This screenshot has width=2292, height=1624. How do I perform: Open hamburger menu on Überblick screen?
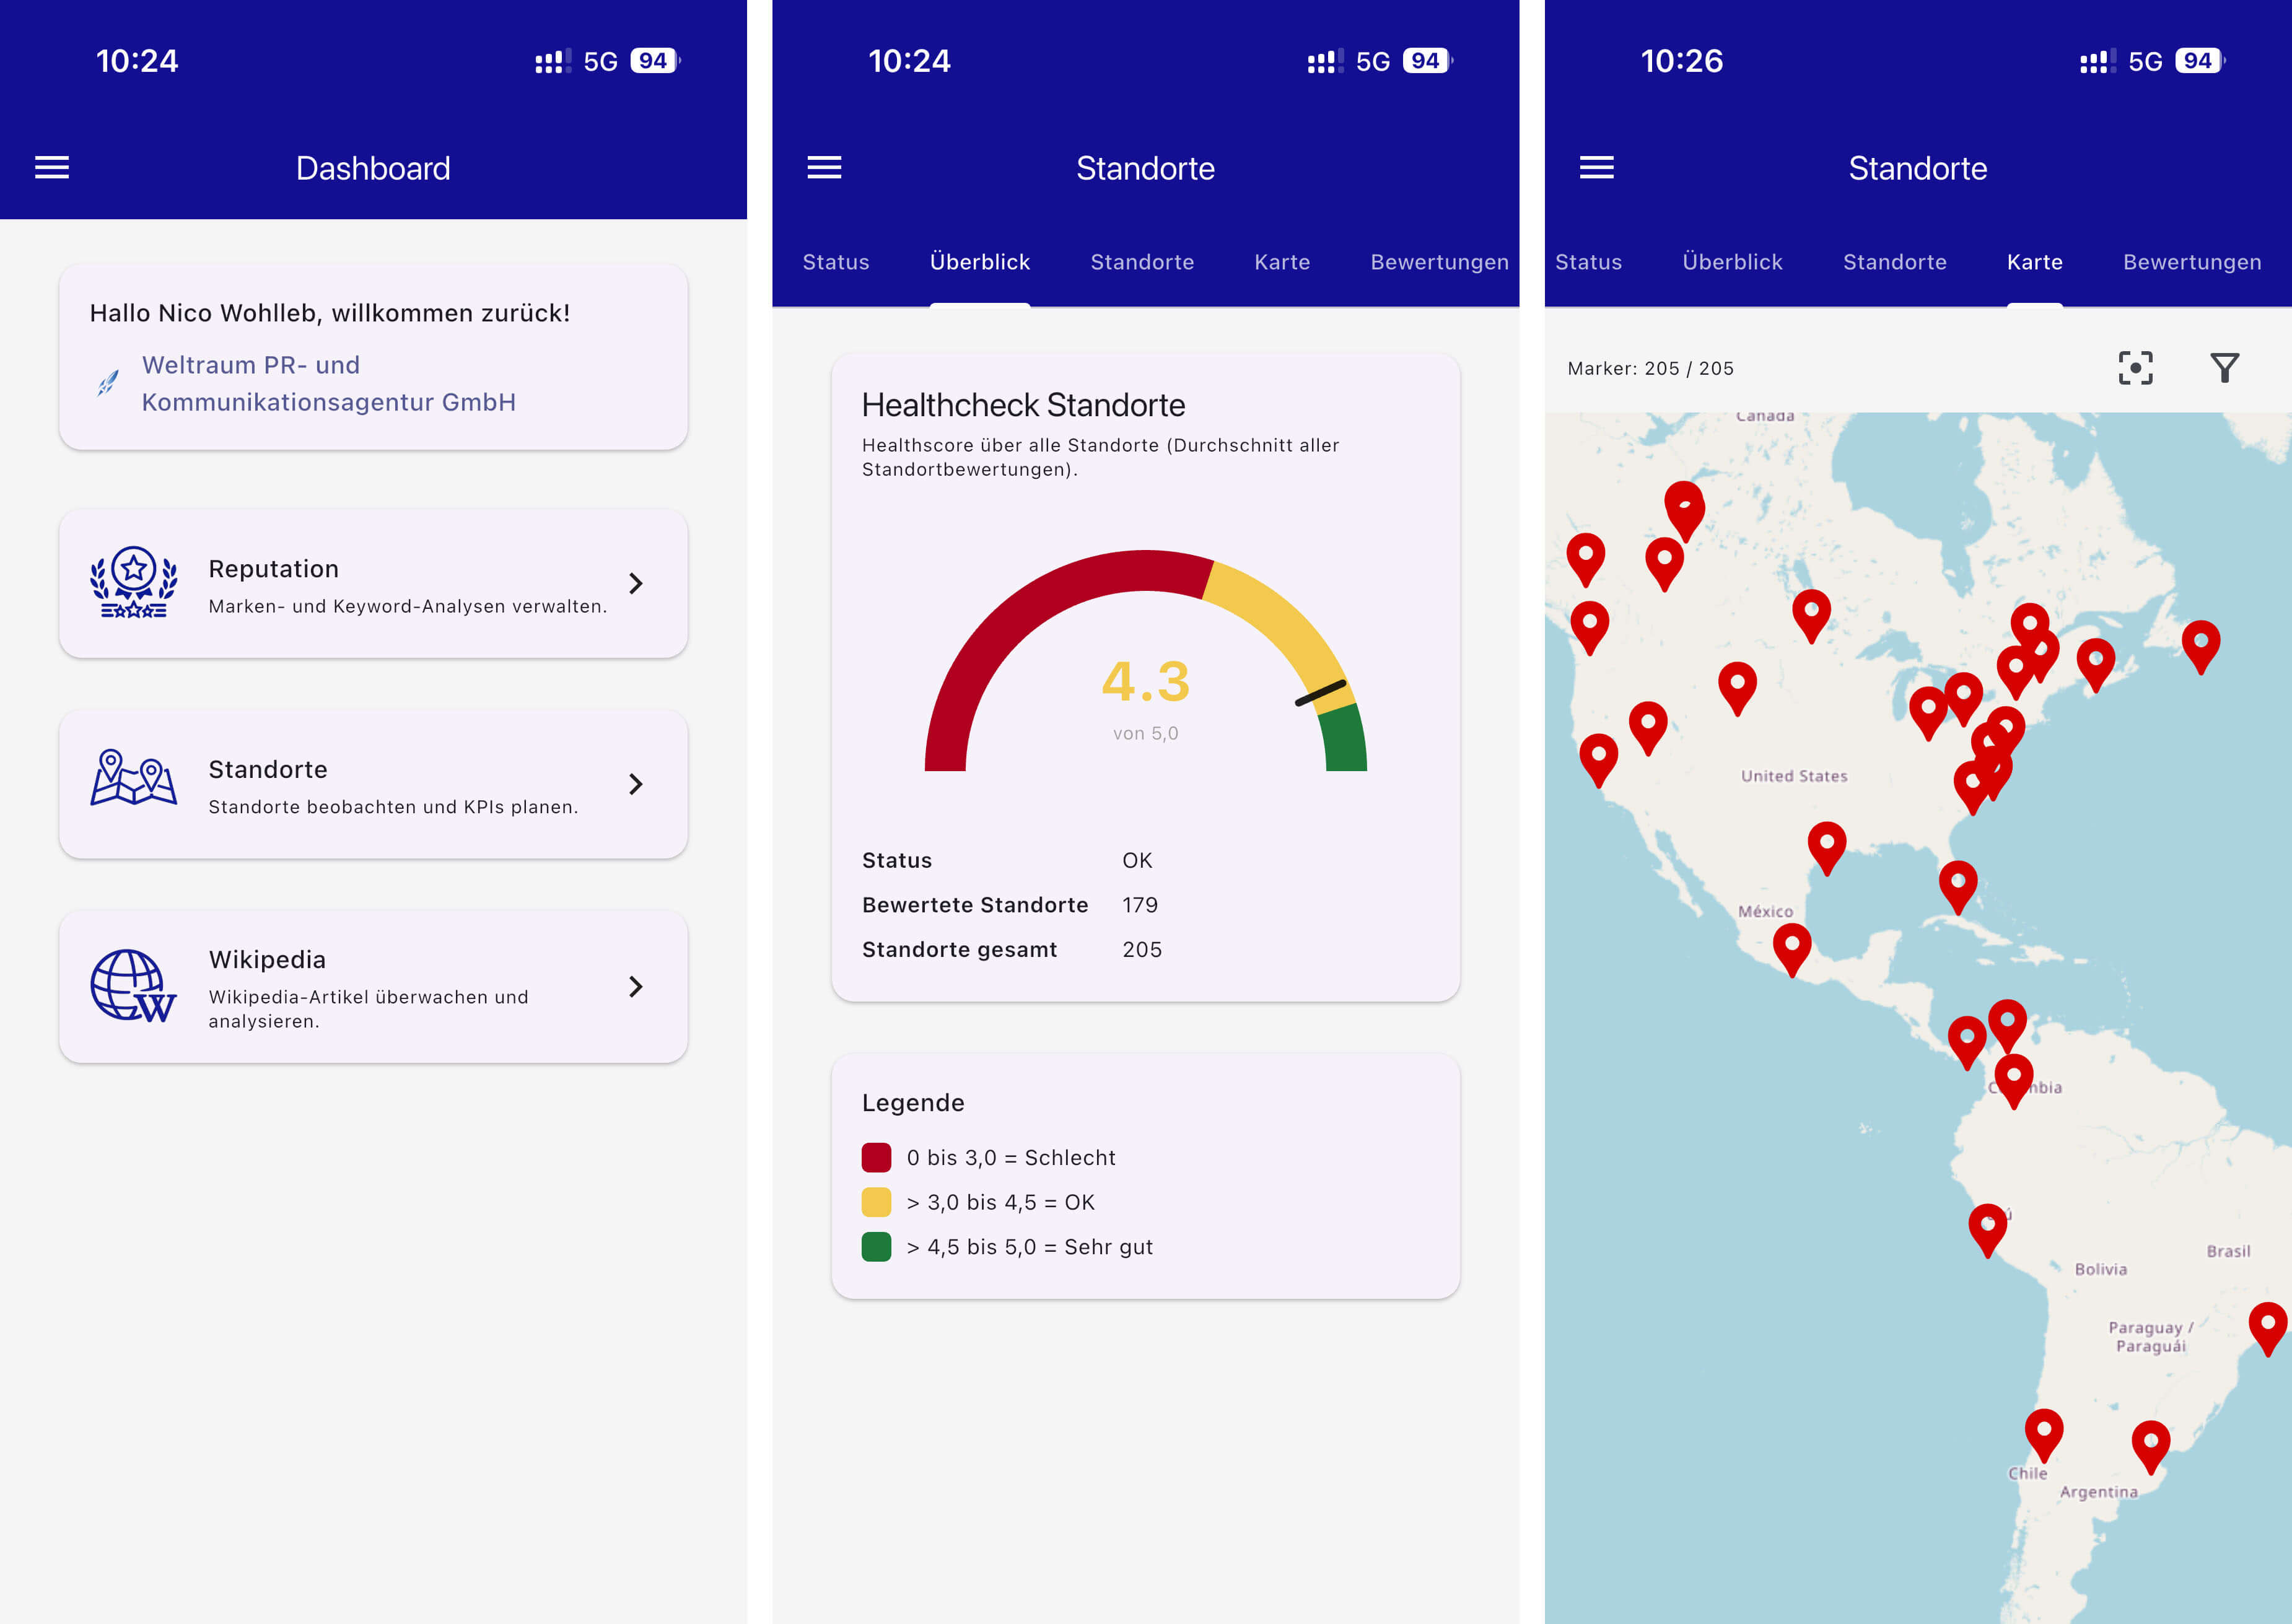point(824,167)
